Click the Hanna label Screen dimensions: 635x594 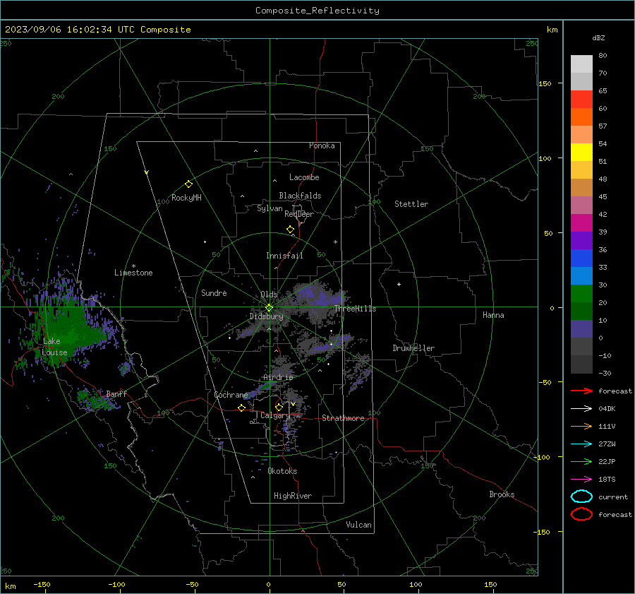point(493,315)
